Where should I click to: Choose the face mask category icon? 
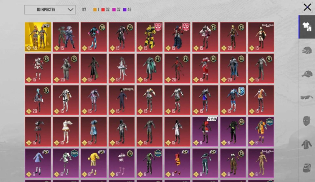[x=307, y=121]
